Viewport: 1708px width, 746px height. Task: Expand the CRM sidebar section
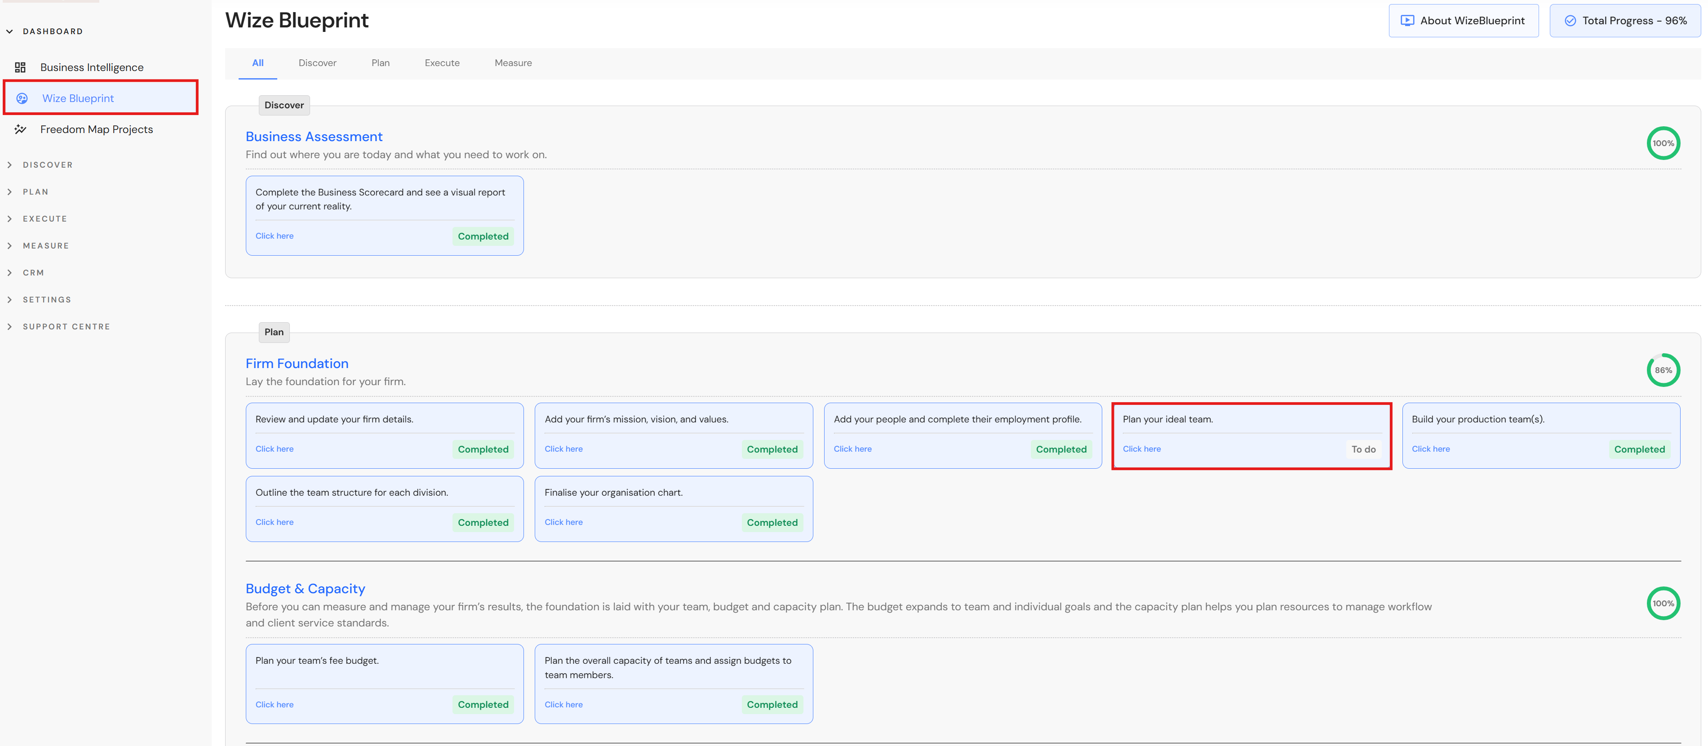click(9, 272)
